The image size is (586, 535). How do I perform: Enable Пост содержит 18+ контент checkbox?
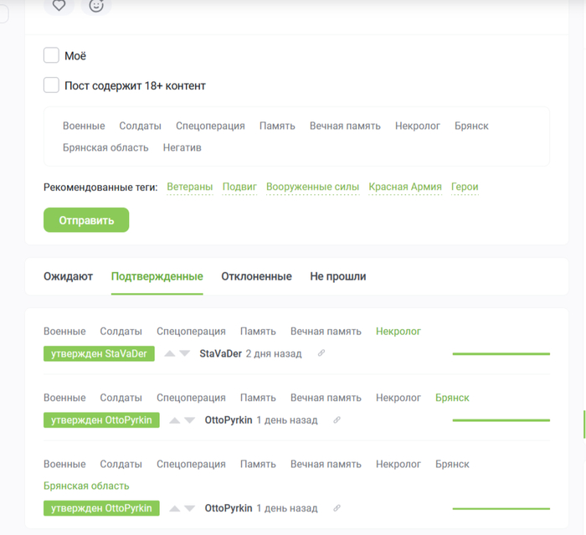tap(51, 85)
